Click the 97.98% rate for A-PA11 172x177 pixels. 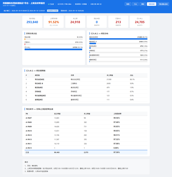(x=117, y=144)
